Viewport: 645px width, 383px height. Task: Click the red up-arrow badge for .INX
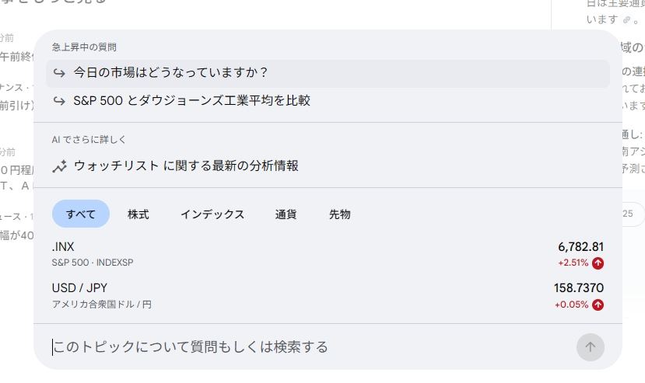click(x=598, y=263)
